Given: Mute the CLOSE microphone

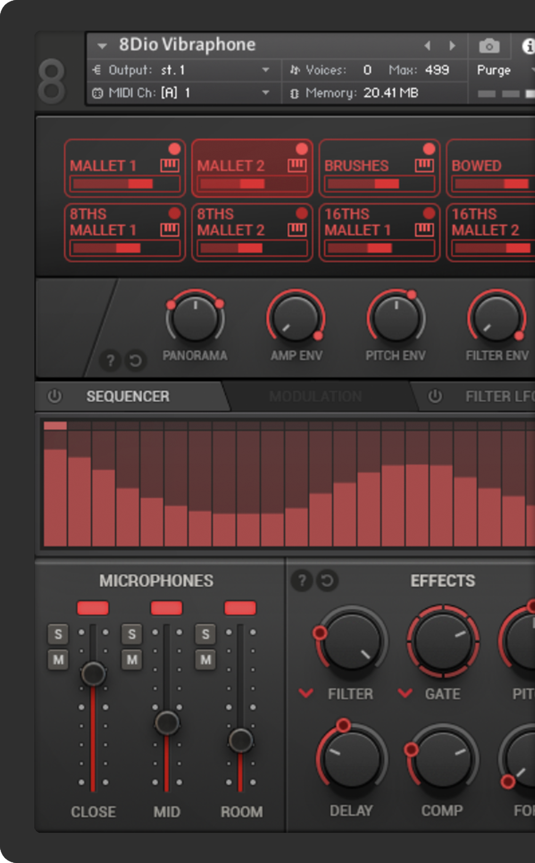Looking at the screenshot, I should pyautogui.click(x=58, y=659).
